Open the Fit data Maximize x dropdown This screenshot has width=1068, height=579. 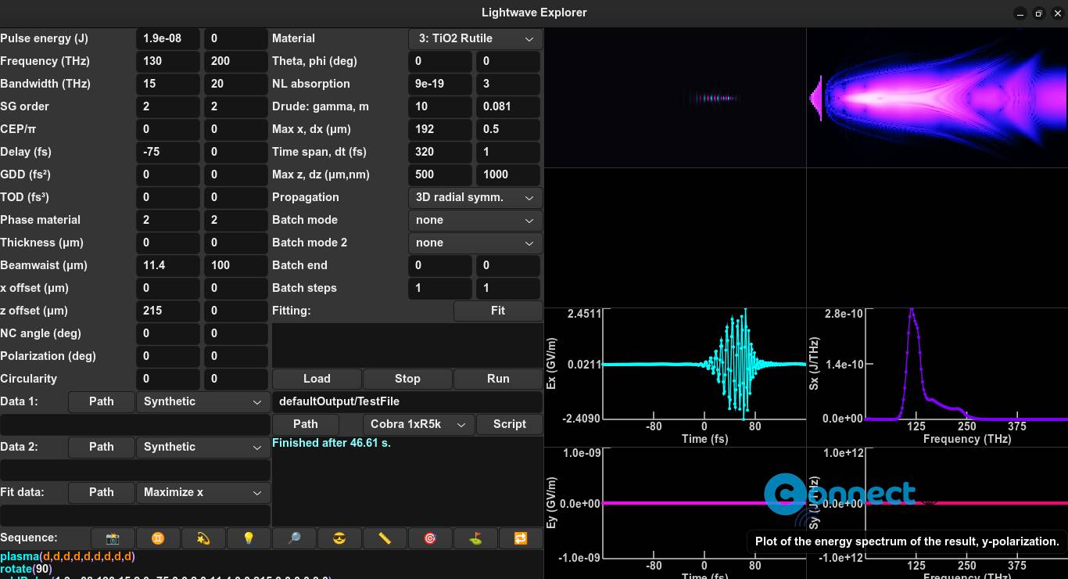(202, 493)
